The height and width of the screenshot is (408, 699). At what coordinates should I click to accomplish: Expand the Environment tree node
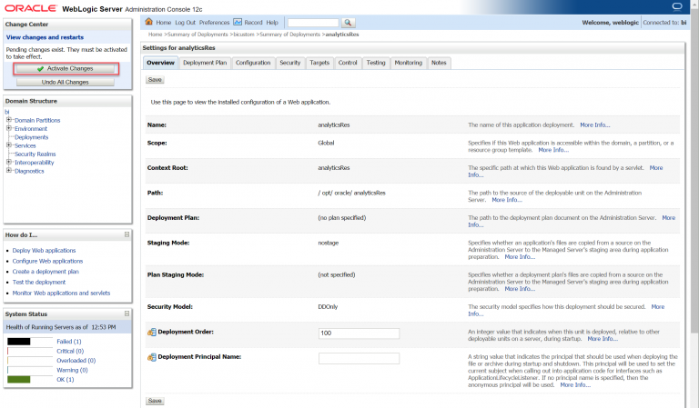[x=9, y=129]
